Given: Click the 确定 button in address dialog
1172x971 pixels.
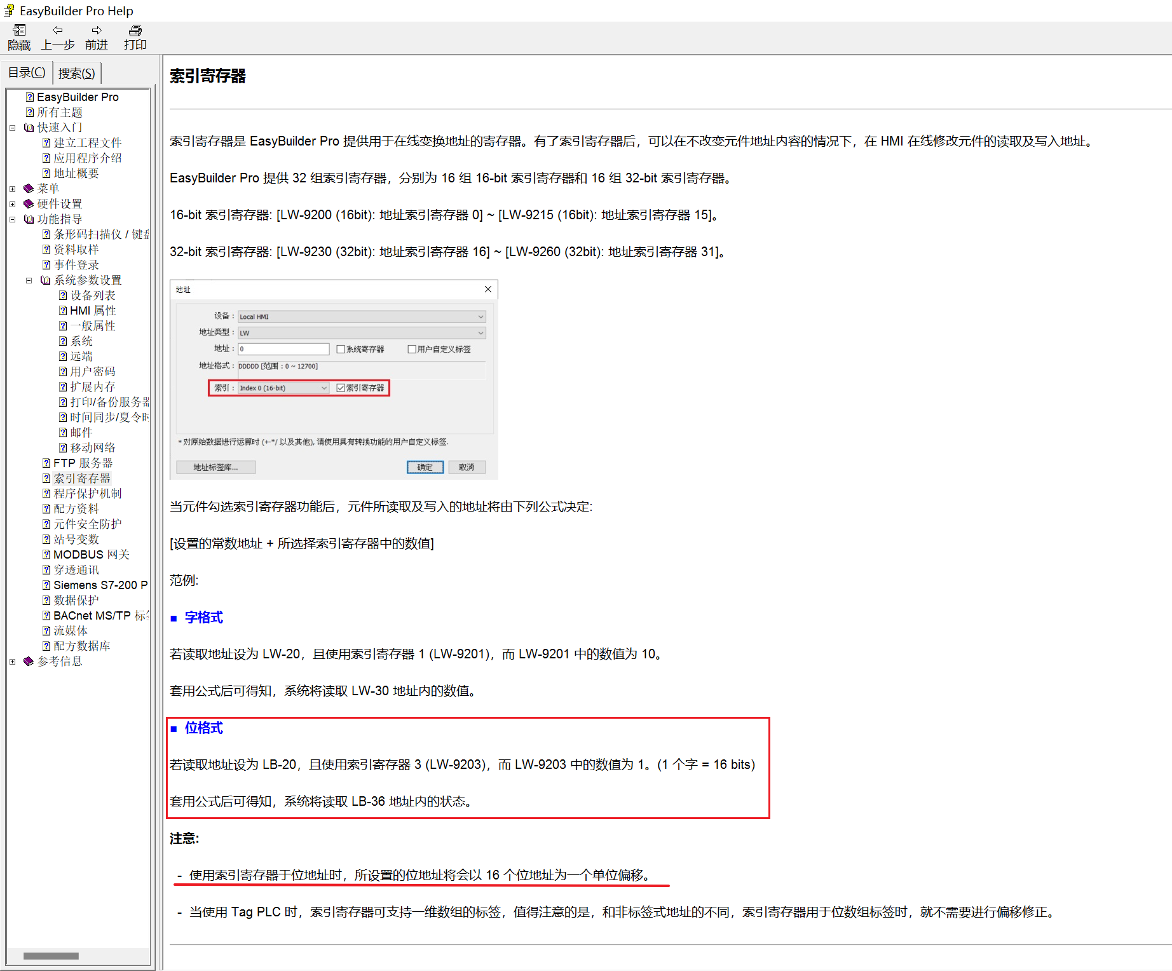Looking at the screenshot, I should 425,468.
